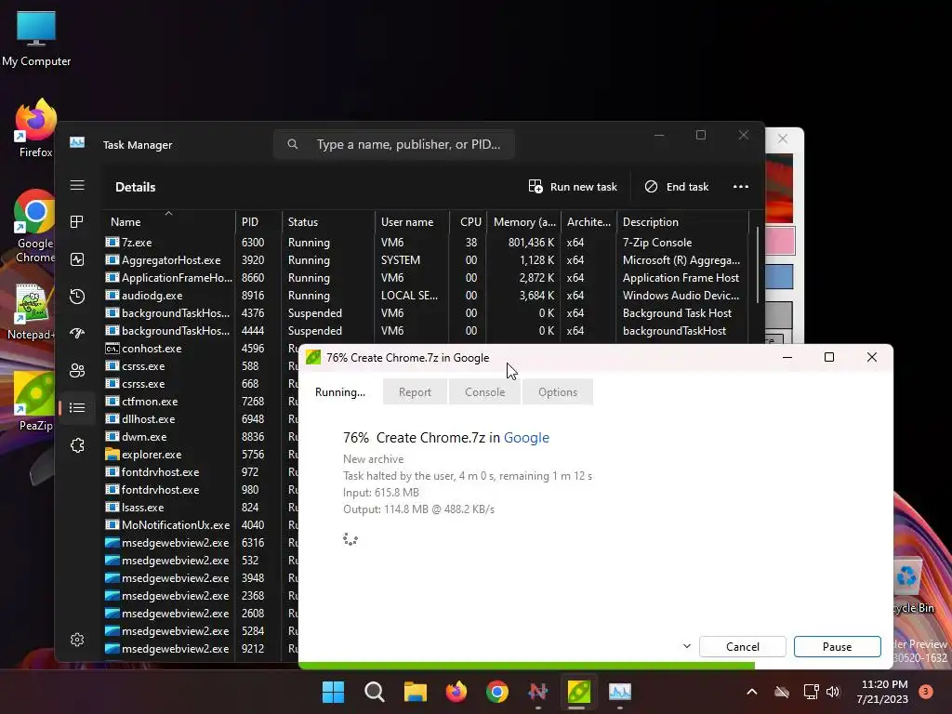The height and width of the screenshot is (714, 952).
Task: Sort processes by Name column
Action: (x=169, y=221)
